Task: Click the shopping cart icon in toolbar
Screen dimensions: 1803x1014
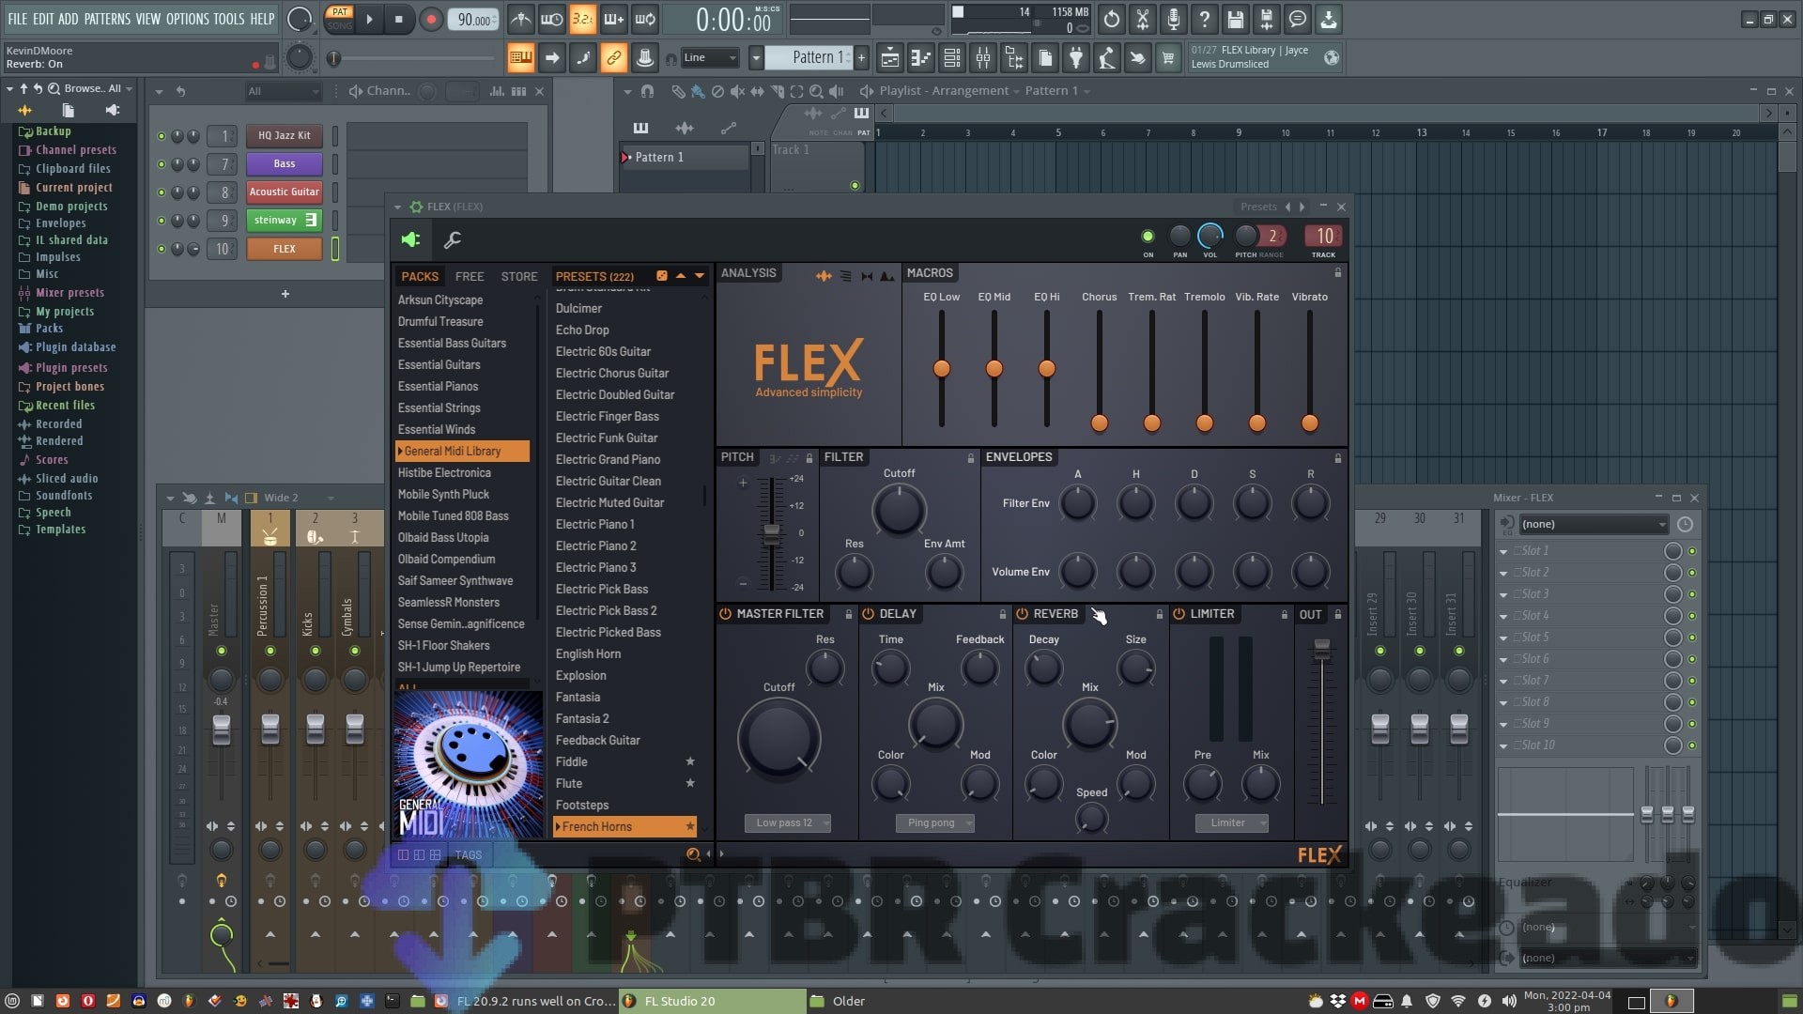Action: [x=1168, y=58]
